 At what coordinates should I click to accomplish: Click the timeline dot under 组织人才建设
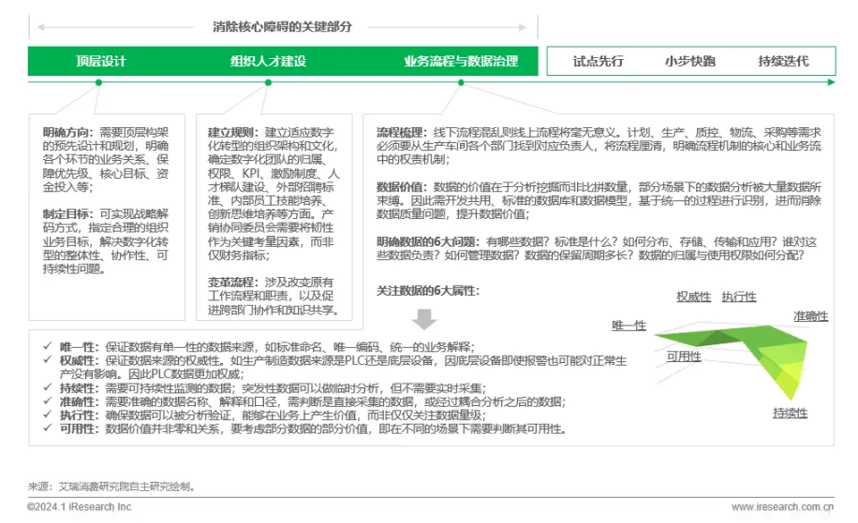coord(268,82)
